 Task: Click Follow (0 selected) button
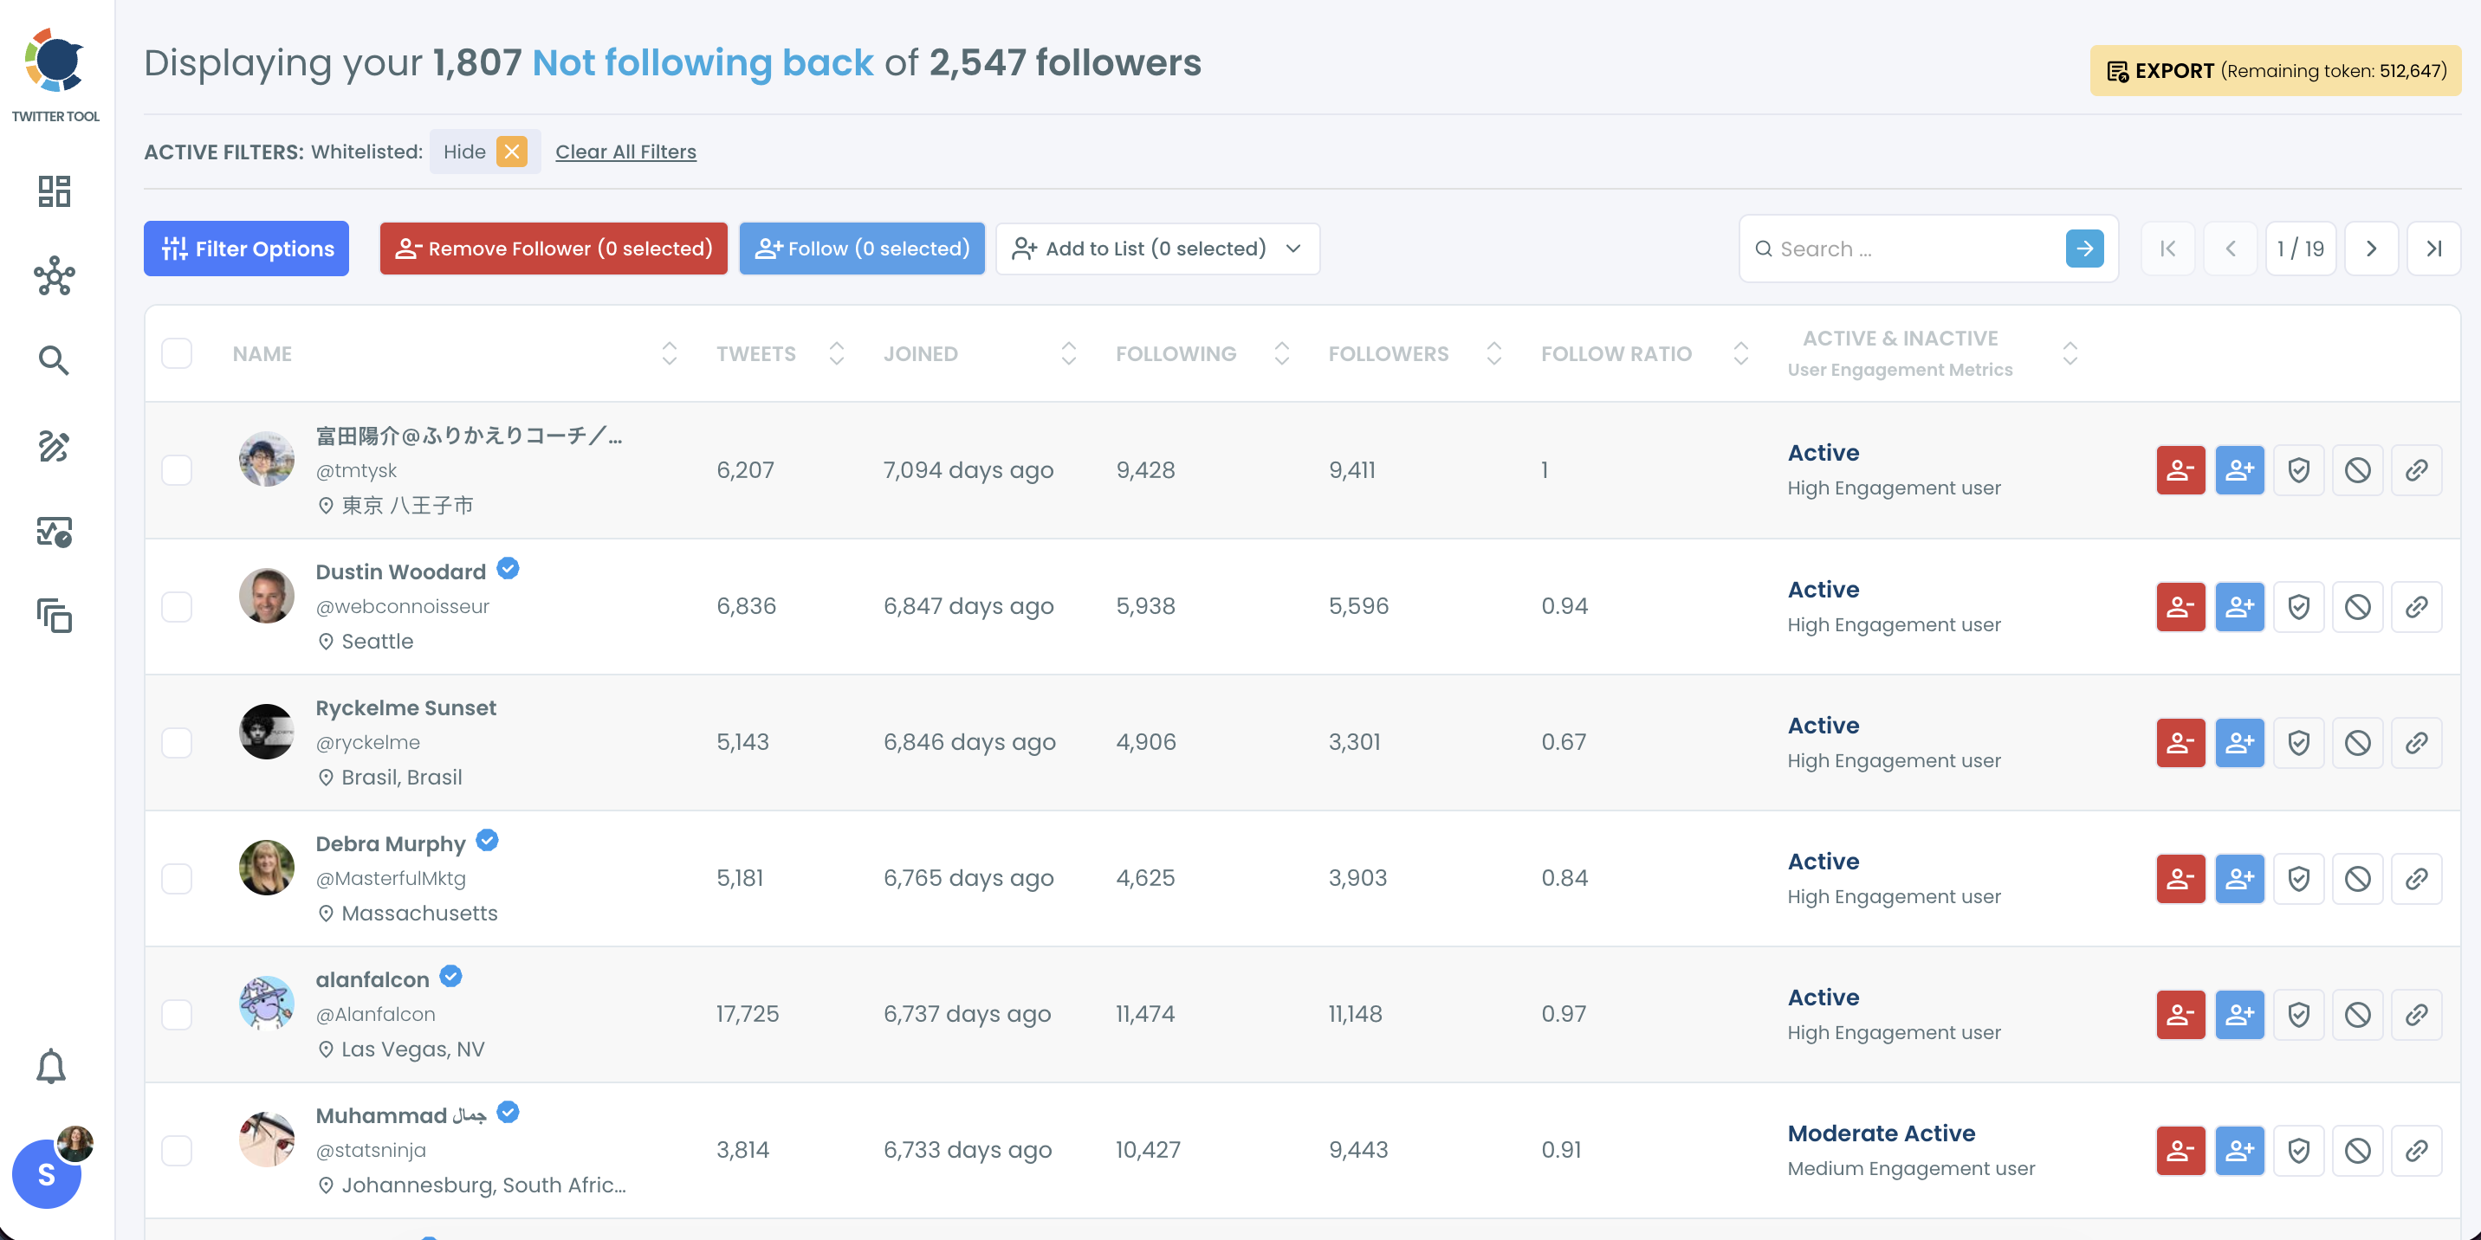[861, 249]
